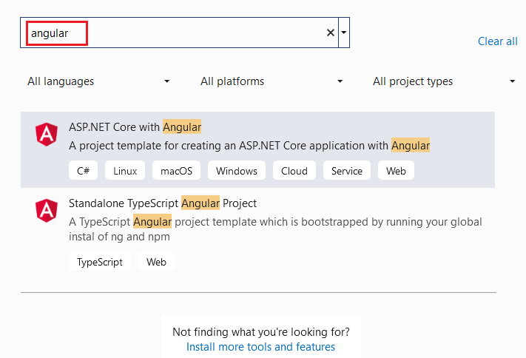
Task: Click Angular logo of Standalone TypeScript project
Action: pyautogui.click(x=47, y=210)
